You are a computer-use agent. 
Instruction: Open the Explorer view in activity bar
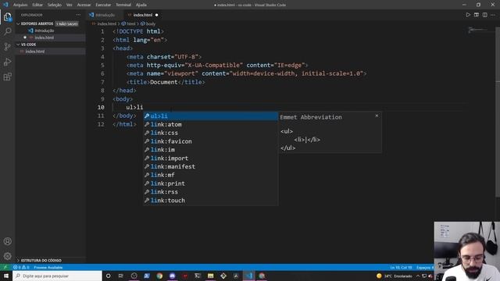pyautogui.click(x=7, y=17)
